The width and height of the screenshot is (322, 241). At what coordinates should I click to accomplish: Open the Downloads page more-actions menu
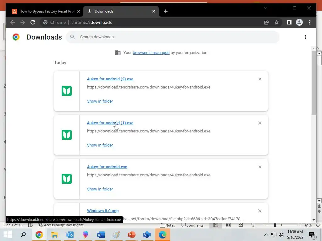[x=306, y=37]
